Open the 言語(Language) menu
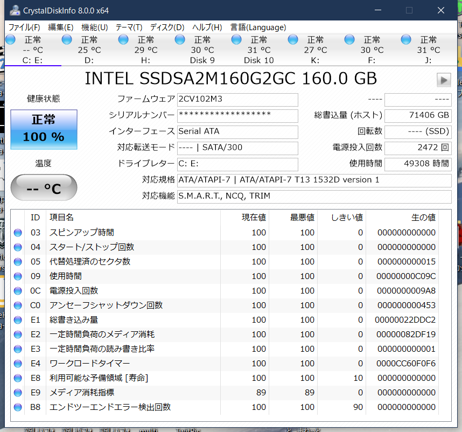462x432 pixels. coord(258,27)
